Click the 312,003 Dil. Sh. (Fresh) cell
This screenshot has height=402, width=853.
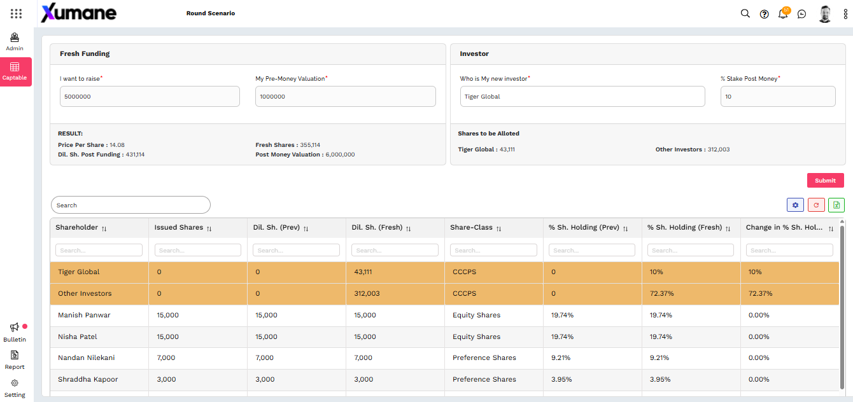[x=365, y=294]
